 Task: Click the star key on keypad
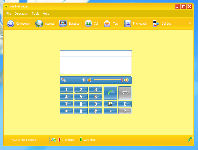(x=66, y=111)
